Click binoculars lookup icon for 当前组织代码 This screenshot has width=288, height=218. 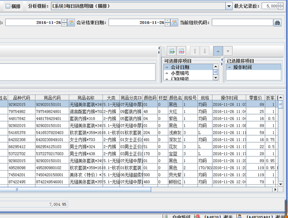(x=277, y=23)
